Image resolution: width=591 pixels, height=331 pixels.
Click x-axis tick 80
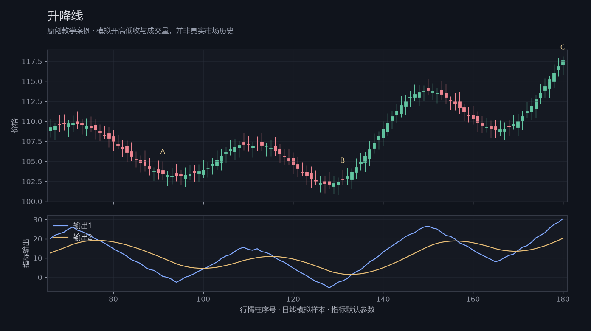113,299
